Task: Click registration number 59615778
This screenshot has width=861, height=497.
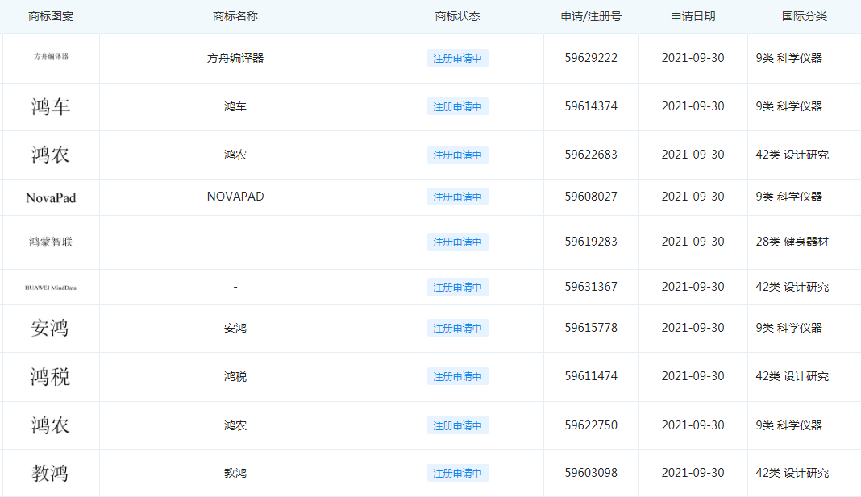Action: click(x=591, y=328)
